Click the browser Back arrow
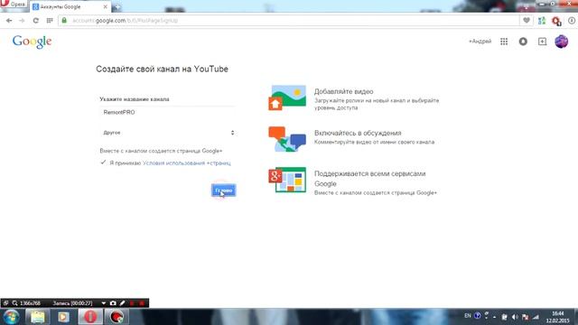This screenshot has height=325, width=578. click(9, 21)
